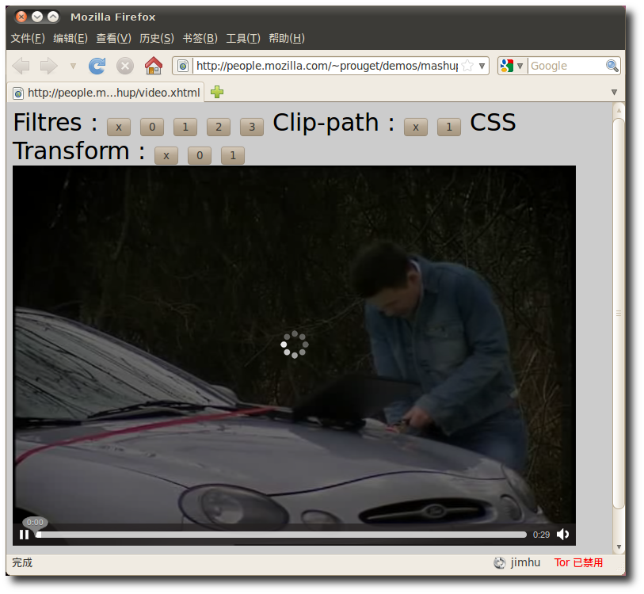Image resolution: width=644 pixels, height=594 pixels.
Task: Open the search engine selector dropdown
Action: [512, 66]
